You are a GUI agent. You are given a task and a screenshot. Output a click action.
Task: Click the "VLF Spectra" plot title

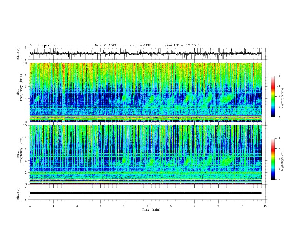pos(43,45)
